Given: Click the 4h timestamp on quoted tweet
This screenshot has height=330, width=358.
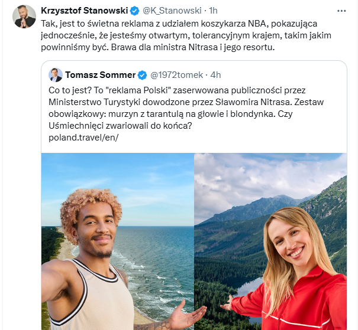Looking at the screenshot, I should click(x=215, y=75).
